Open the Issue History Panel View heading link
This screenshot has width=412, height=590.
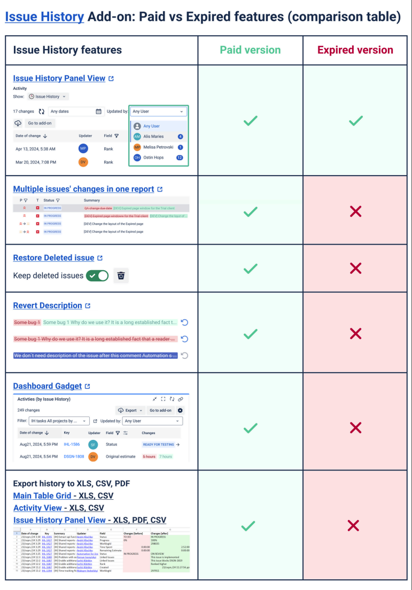click(59, 78)
